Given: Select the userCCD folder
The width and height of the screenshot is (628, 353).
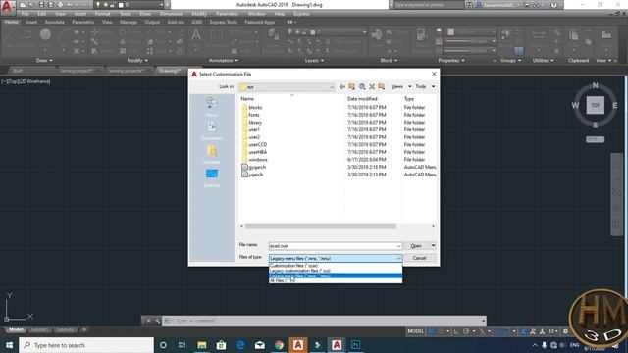Looking at the screenshot, I should (x=254, y=144).
